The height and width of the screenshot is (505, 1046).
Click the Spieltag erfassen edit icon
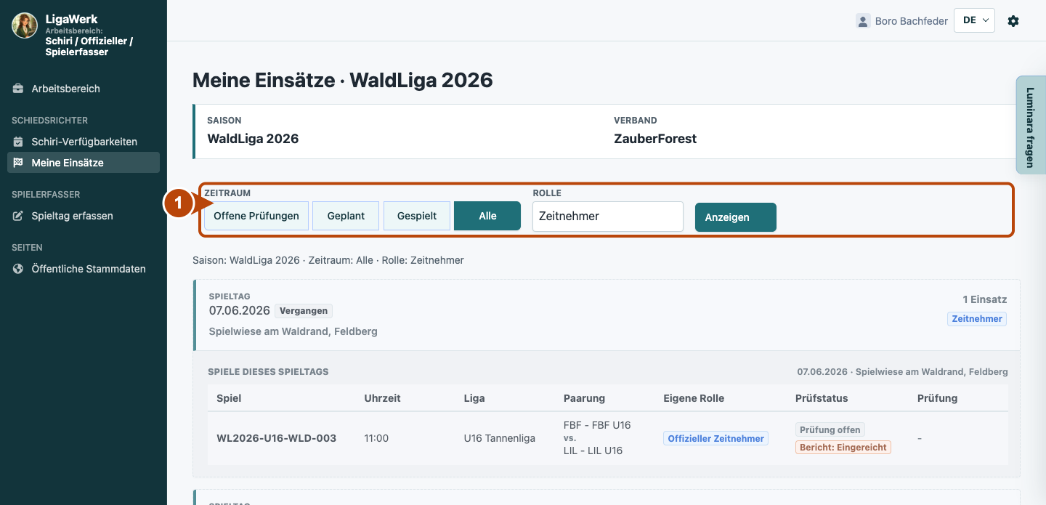pos(18,216)
